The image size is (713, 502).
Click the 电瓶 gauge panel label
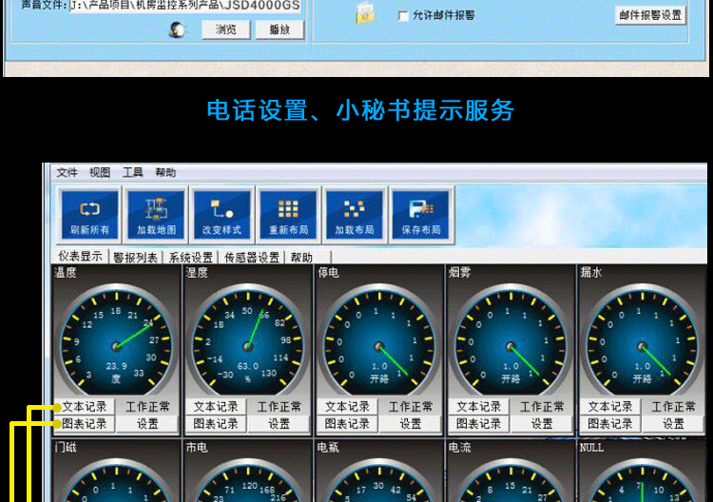pos(328,448)
